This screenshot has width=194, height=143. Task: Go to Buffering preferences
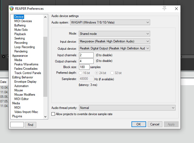coord(20,25)
